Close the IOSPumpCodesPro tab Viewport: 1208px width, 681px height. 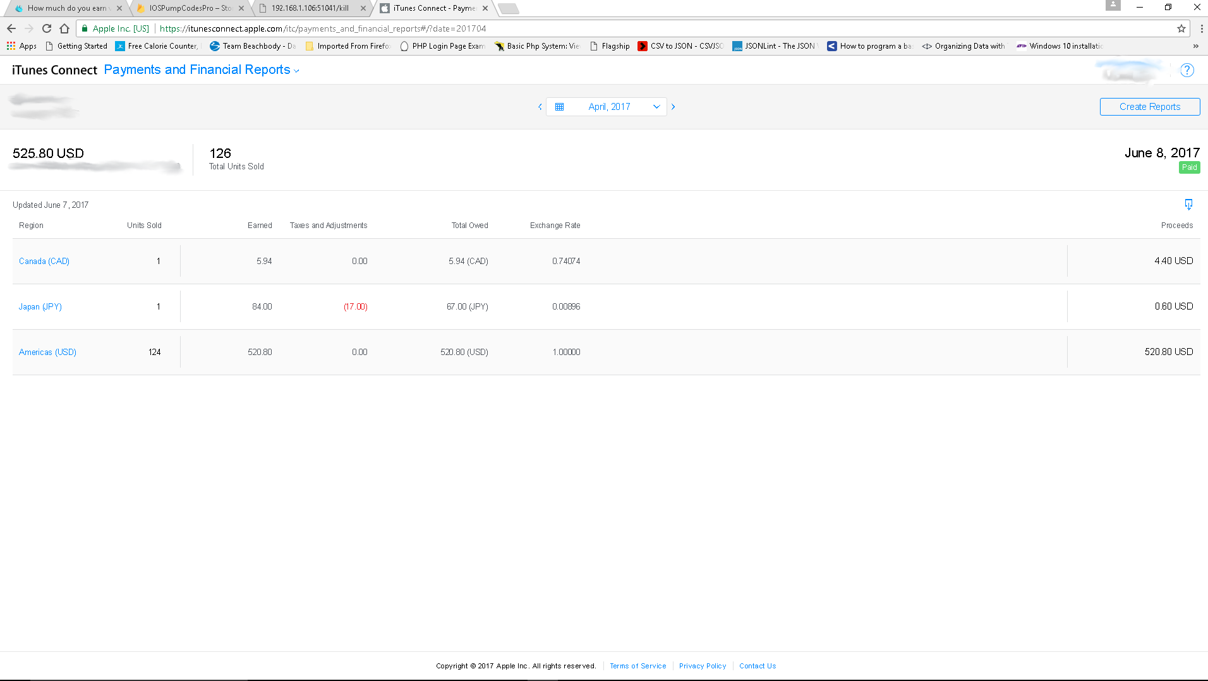point(241,8)
